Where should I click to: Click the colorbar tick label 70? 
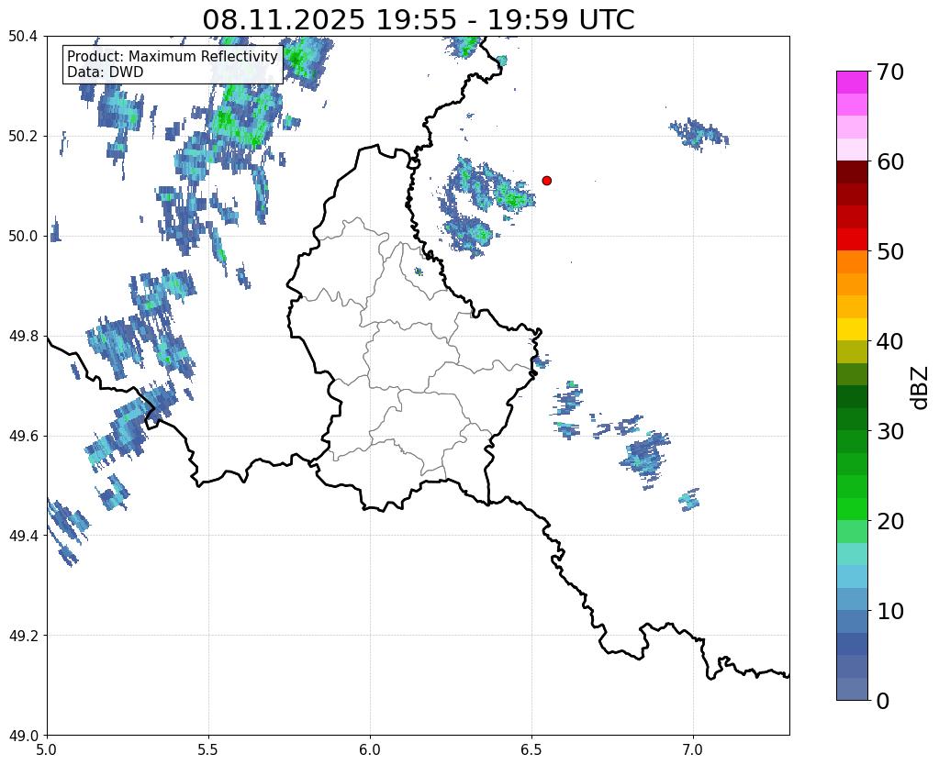(890, 72)
